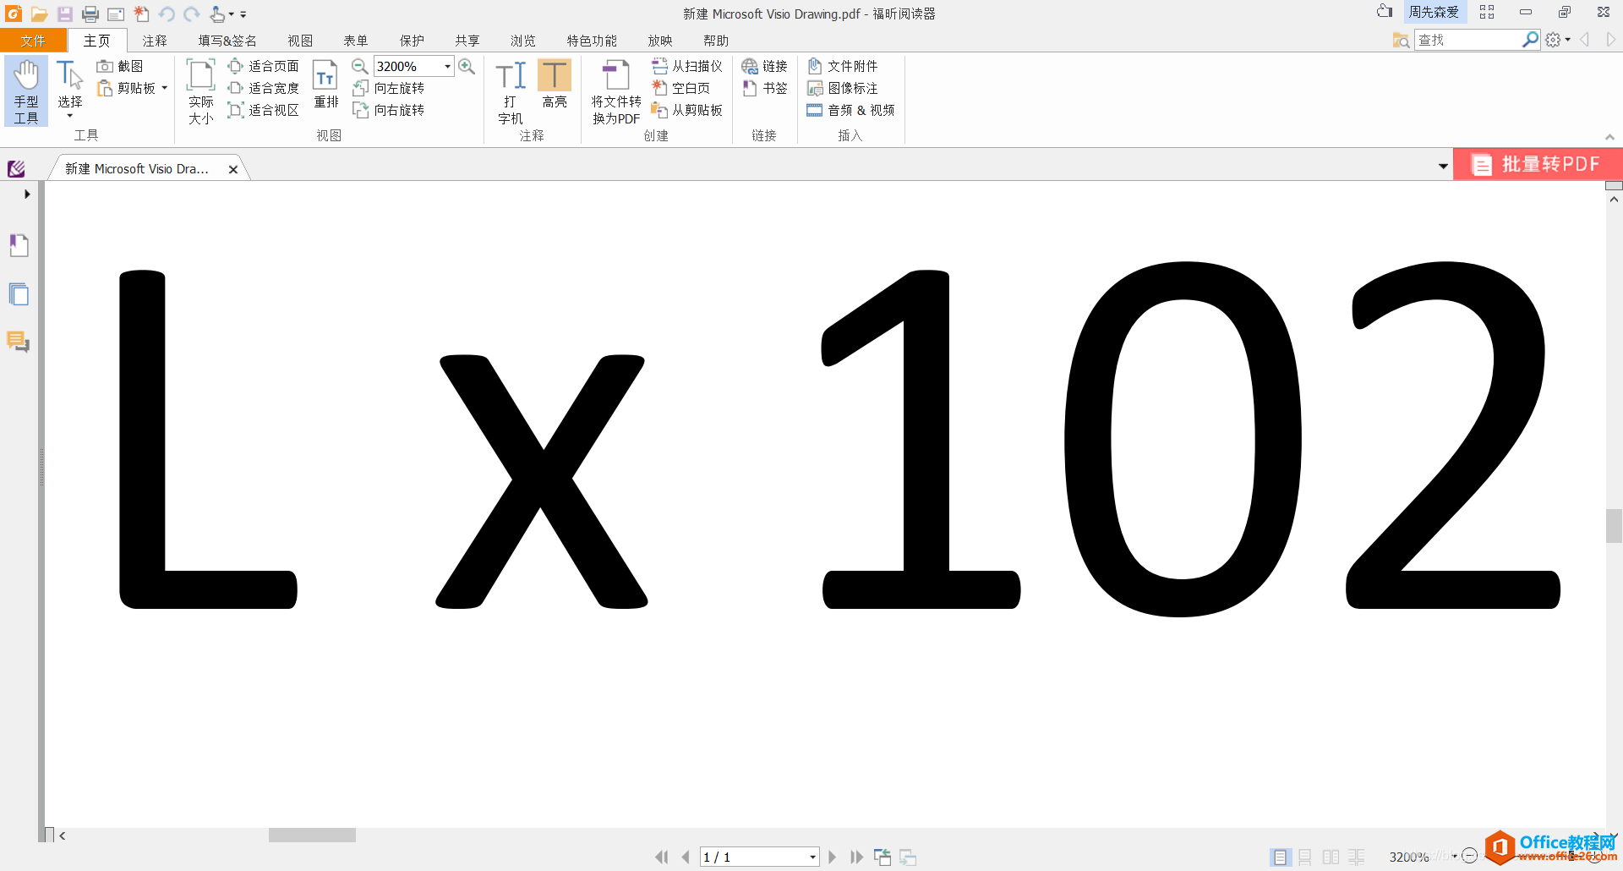Click the status bar zoom out minus button
The image size is (1623, 871).
[x=1470, y=856]
